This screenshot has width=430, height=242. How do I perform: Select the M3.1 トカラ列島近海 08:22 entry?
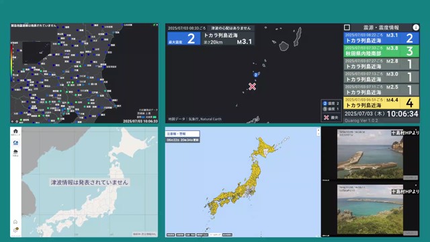(x=381, y=38)
